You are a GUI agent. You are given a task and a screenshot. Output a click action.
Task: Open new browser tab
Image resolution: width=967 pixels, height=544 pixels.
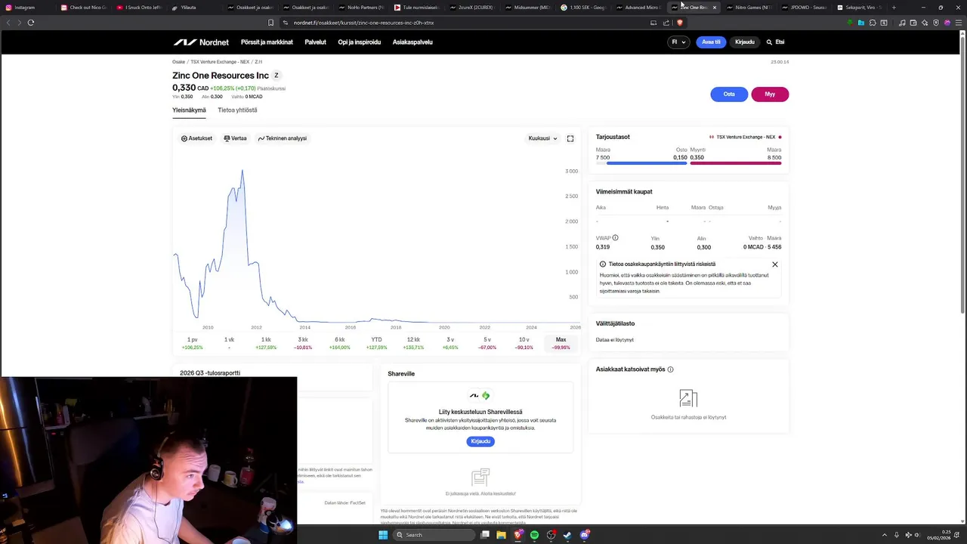pyautogui.click(x=894, y=8)
